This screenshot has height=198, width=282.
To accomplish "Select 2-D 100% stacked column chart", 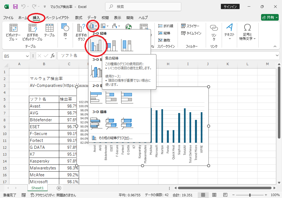I will point(127,45).
